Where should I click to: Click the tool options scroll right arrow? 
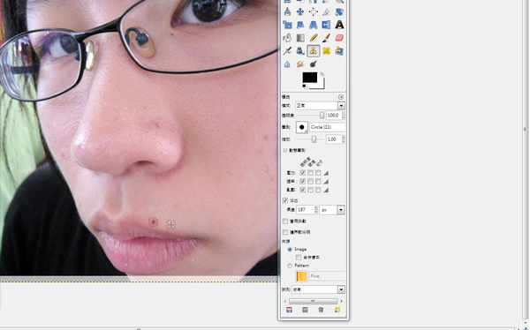click(341, 301)
